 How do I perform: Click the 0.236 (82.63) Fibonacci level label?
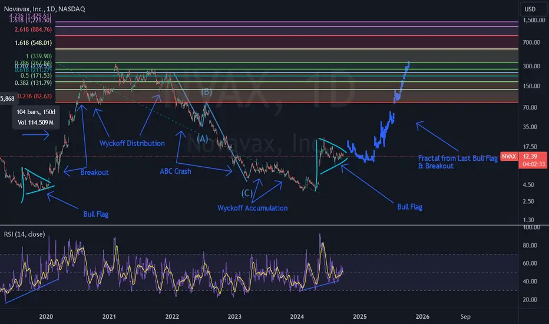pyautogui.click(x=35, y=96)
